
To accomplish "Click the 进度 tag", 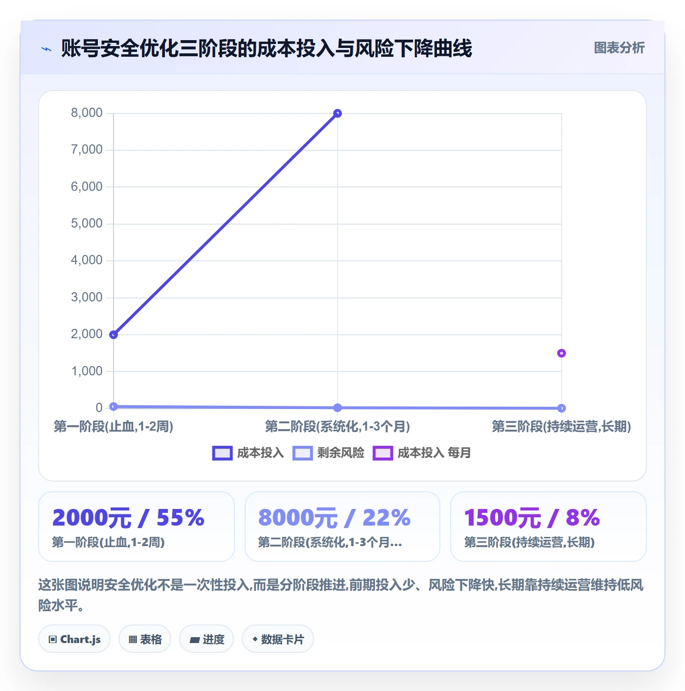I will click(x=206, y=639).
